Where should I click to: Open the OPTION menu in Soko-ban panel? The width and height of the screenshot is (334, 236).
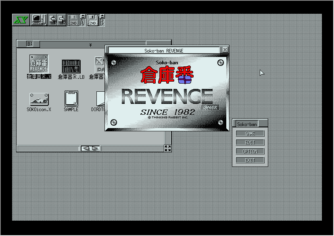click(x=250, y=152)
